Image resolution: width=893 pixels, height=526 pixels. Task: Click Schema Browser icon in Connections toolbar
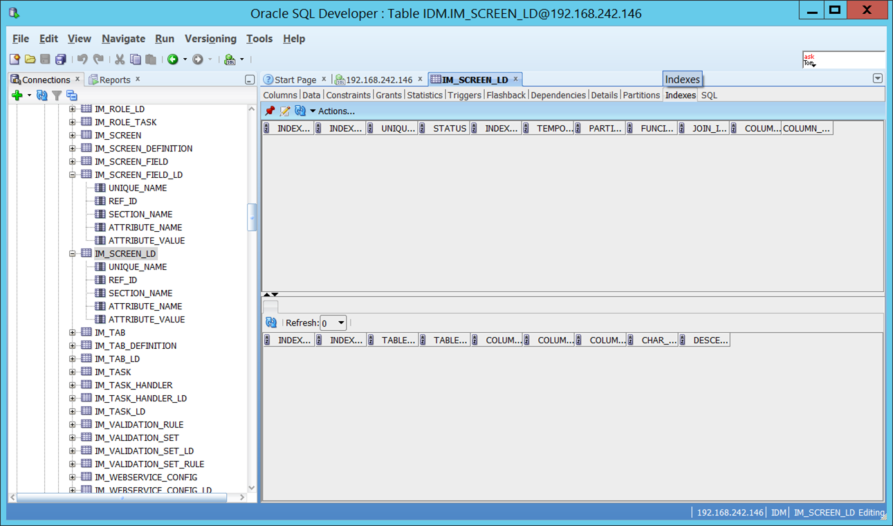(x=71, y=96)
